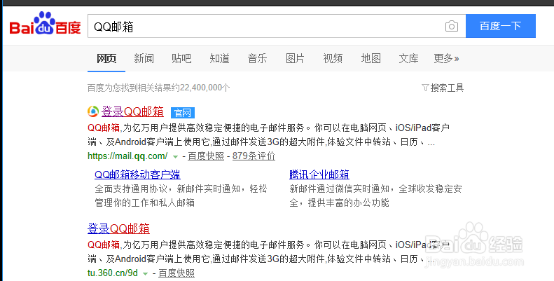Open QQ邮箱移动客户端 sublink

(137, 174)
